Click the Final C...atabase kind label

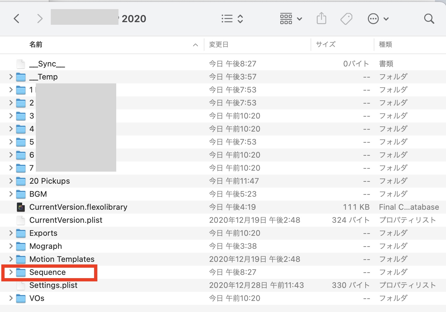pyautogui.click(x=409, y=207)
